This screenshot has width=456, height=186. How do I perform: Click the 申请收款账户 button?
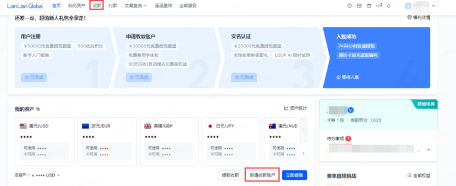click(262, 175)
